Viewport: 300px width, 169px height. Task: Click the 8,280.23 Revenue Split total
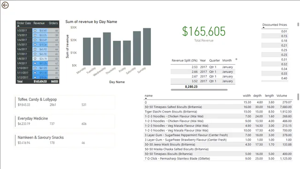coord(191,86)
